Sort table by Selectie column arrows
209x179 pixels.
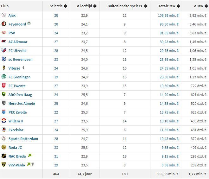[66, 6]
